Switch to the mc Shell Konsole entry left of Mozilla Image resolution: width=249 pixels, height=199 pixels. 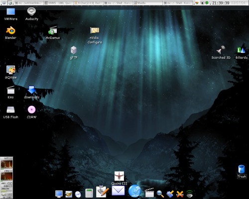[x=118, y=3]
